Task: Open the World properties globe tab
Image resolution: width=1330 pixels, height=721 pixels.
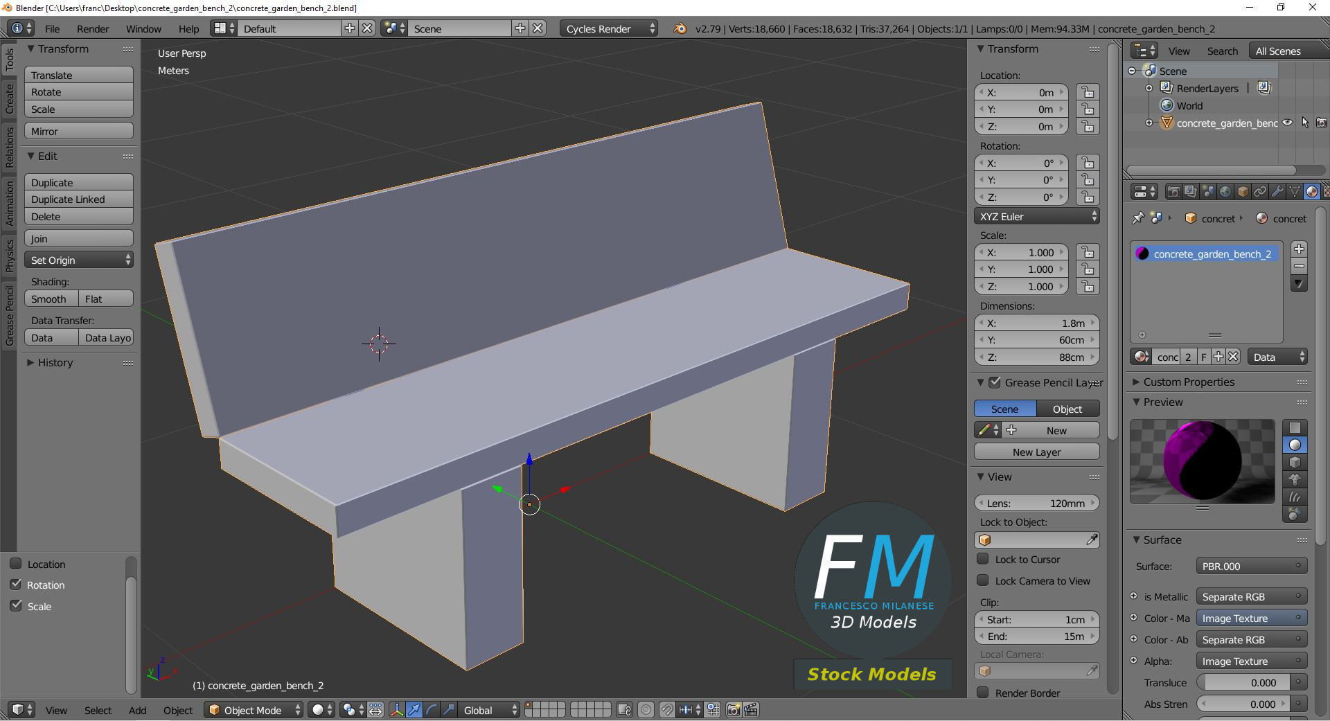Action: pos(1225,192)
